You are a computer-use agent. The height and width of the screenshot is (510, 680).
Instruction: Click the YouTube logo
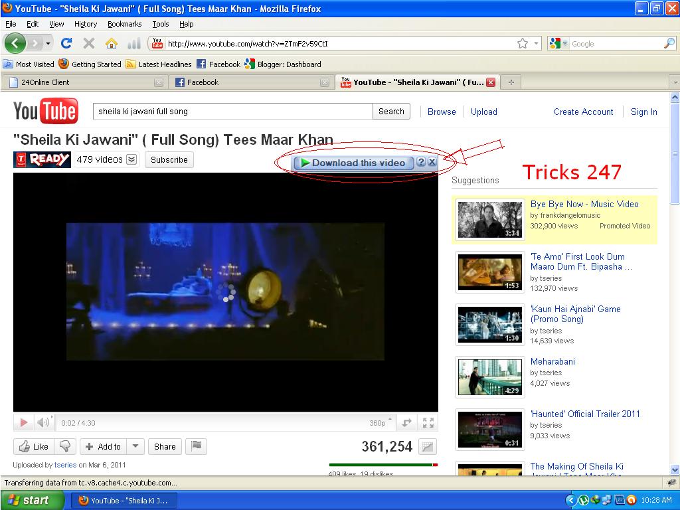pyautogui.click(x=46, y=111)
